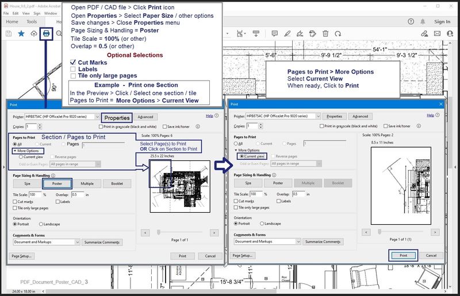460x296 pixels.
Task: Click the Overlap field in right Print dialog
Action: tap(298, 194)
